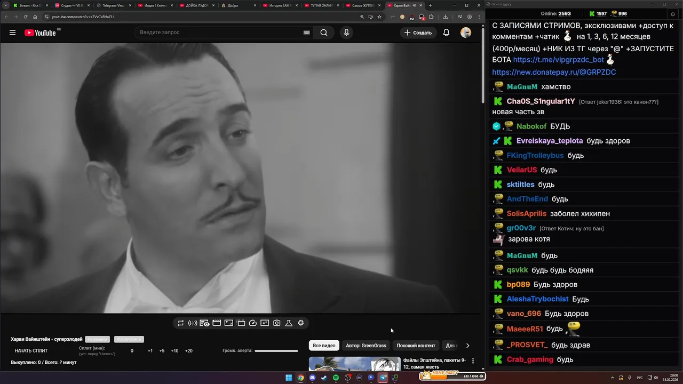Switch to the Telegram browser tab

pyautogui.click(x=113, y=5)
